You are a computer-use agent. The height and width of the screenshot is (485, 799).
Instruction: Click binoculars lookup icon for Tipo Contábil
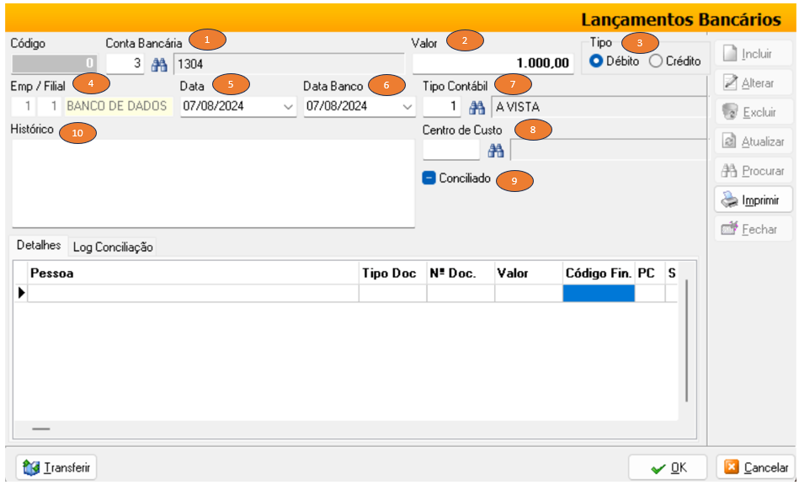click(477, 107)
